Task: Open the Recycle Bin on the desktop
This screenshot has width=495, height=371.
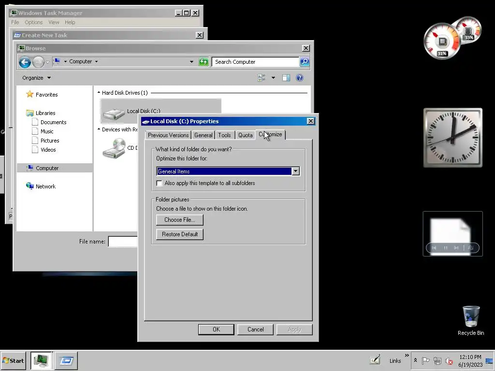Action: (471, 320)
